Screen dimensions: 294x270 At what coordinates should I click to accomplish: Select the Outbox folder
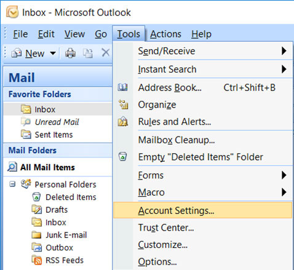pos(60,248)
